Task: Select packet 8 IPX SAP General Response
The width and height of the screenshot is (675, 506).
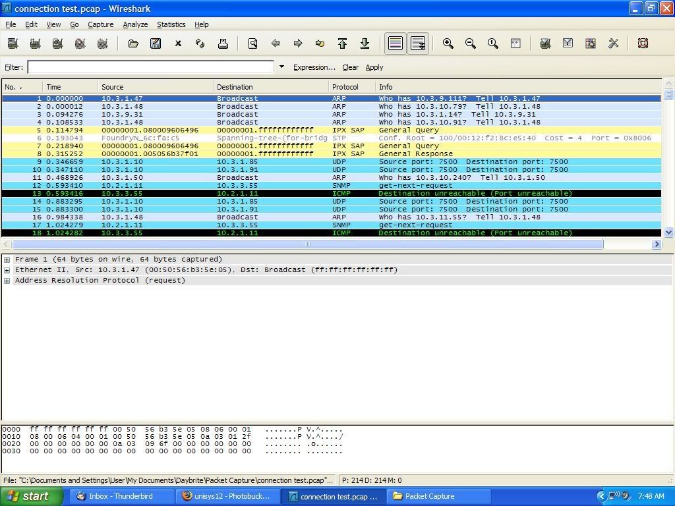Action: [x=332, y=154]
